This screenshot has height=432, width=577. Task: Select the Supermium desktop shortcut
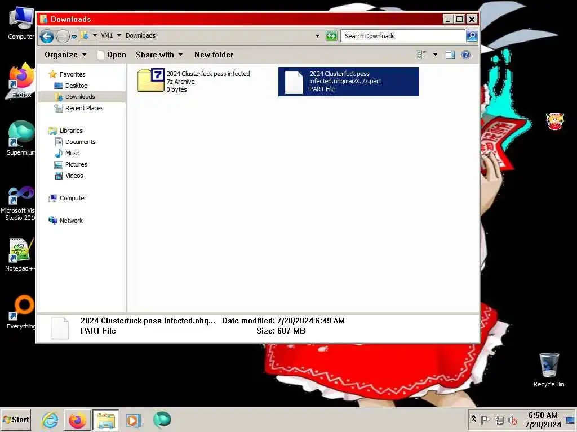click(21, 138)
